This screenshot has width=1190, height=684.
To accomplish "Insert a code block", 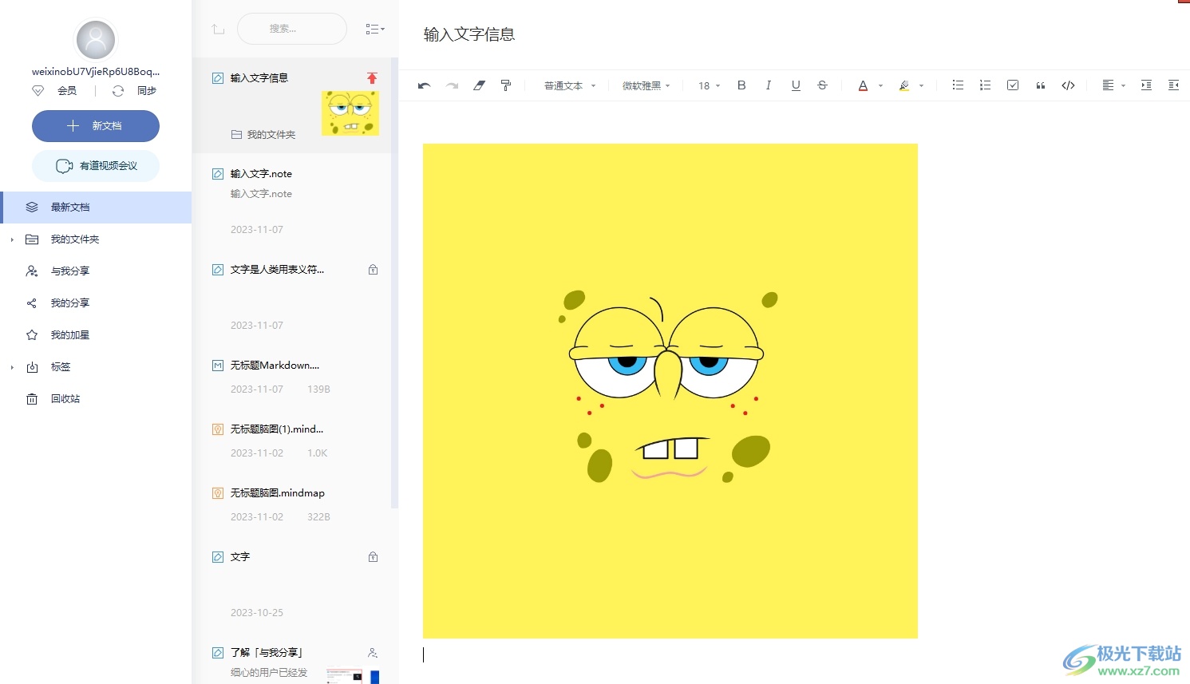I will pyautogui.click(x=1068, y=85).
